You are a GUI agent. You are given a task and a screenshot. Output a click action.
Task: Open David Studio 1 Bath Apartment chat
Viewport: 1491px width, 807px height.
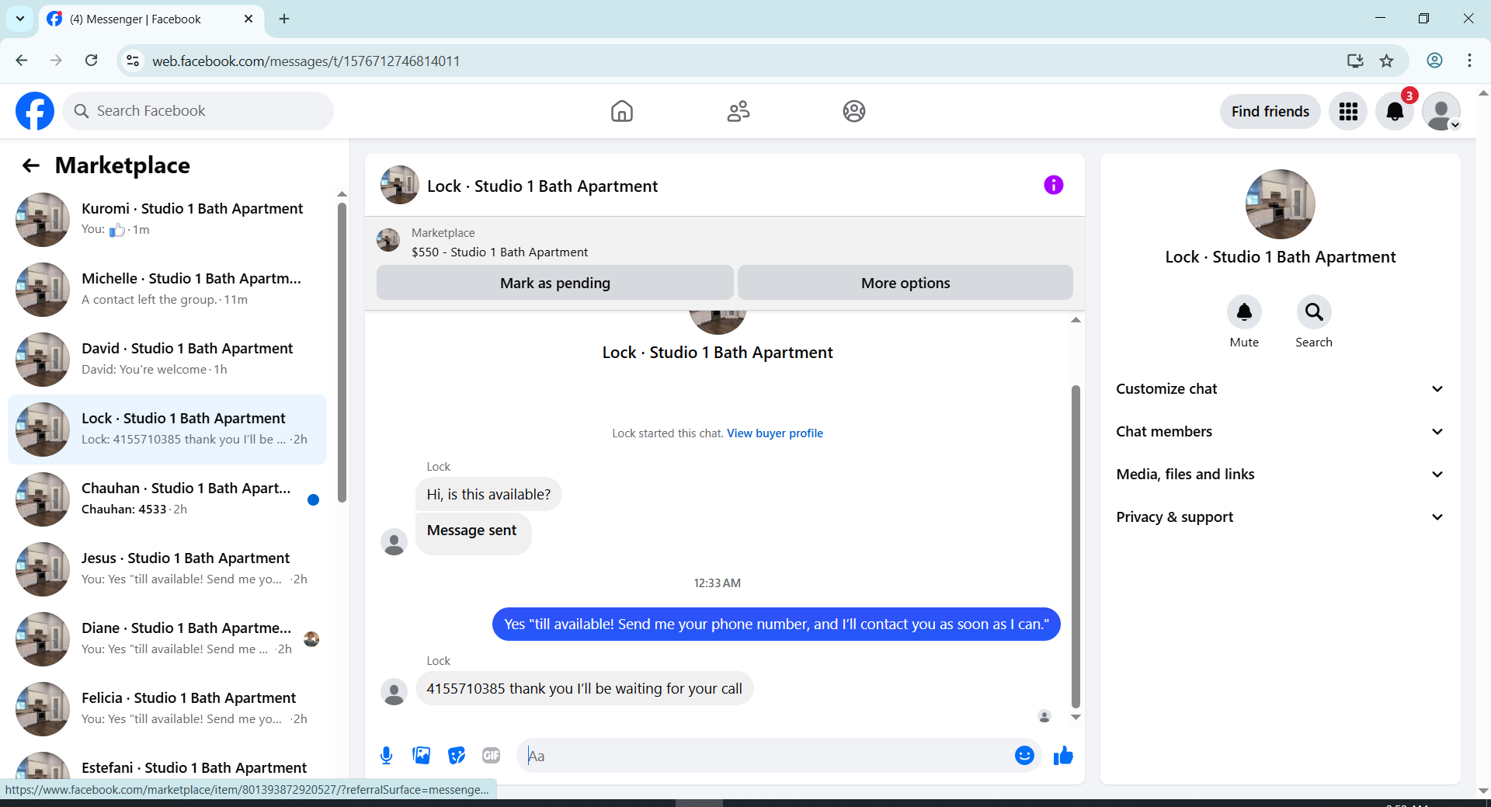coord(167,360)
